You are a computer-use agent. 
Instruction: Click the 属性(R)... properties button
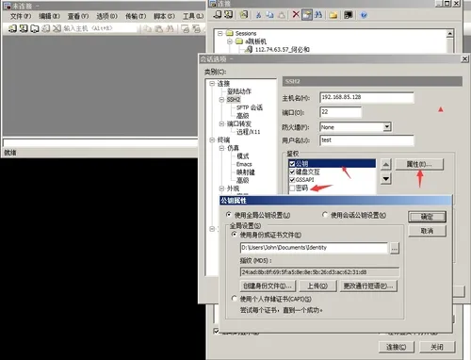pos(419,164)
